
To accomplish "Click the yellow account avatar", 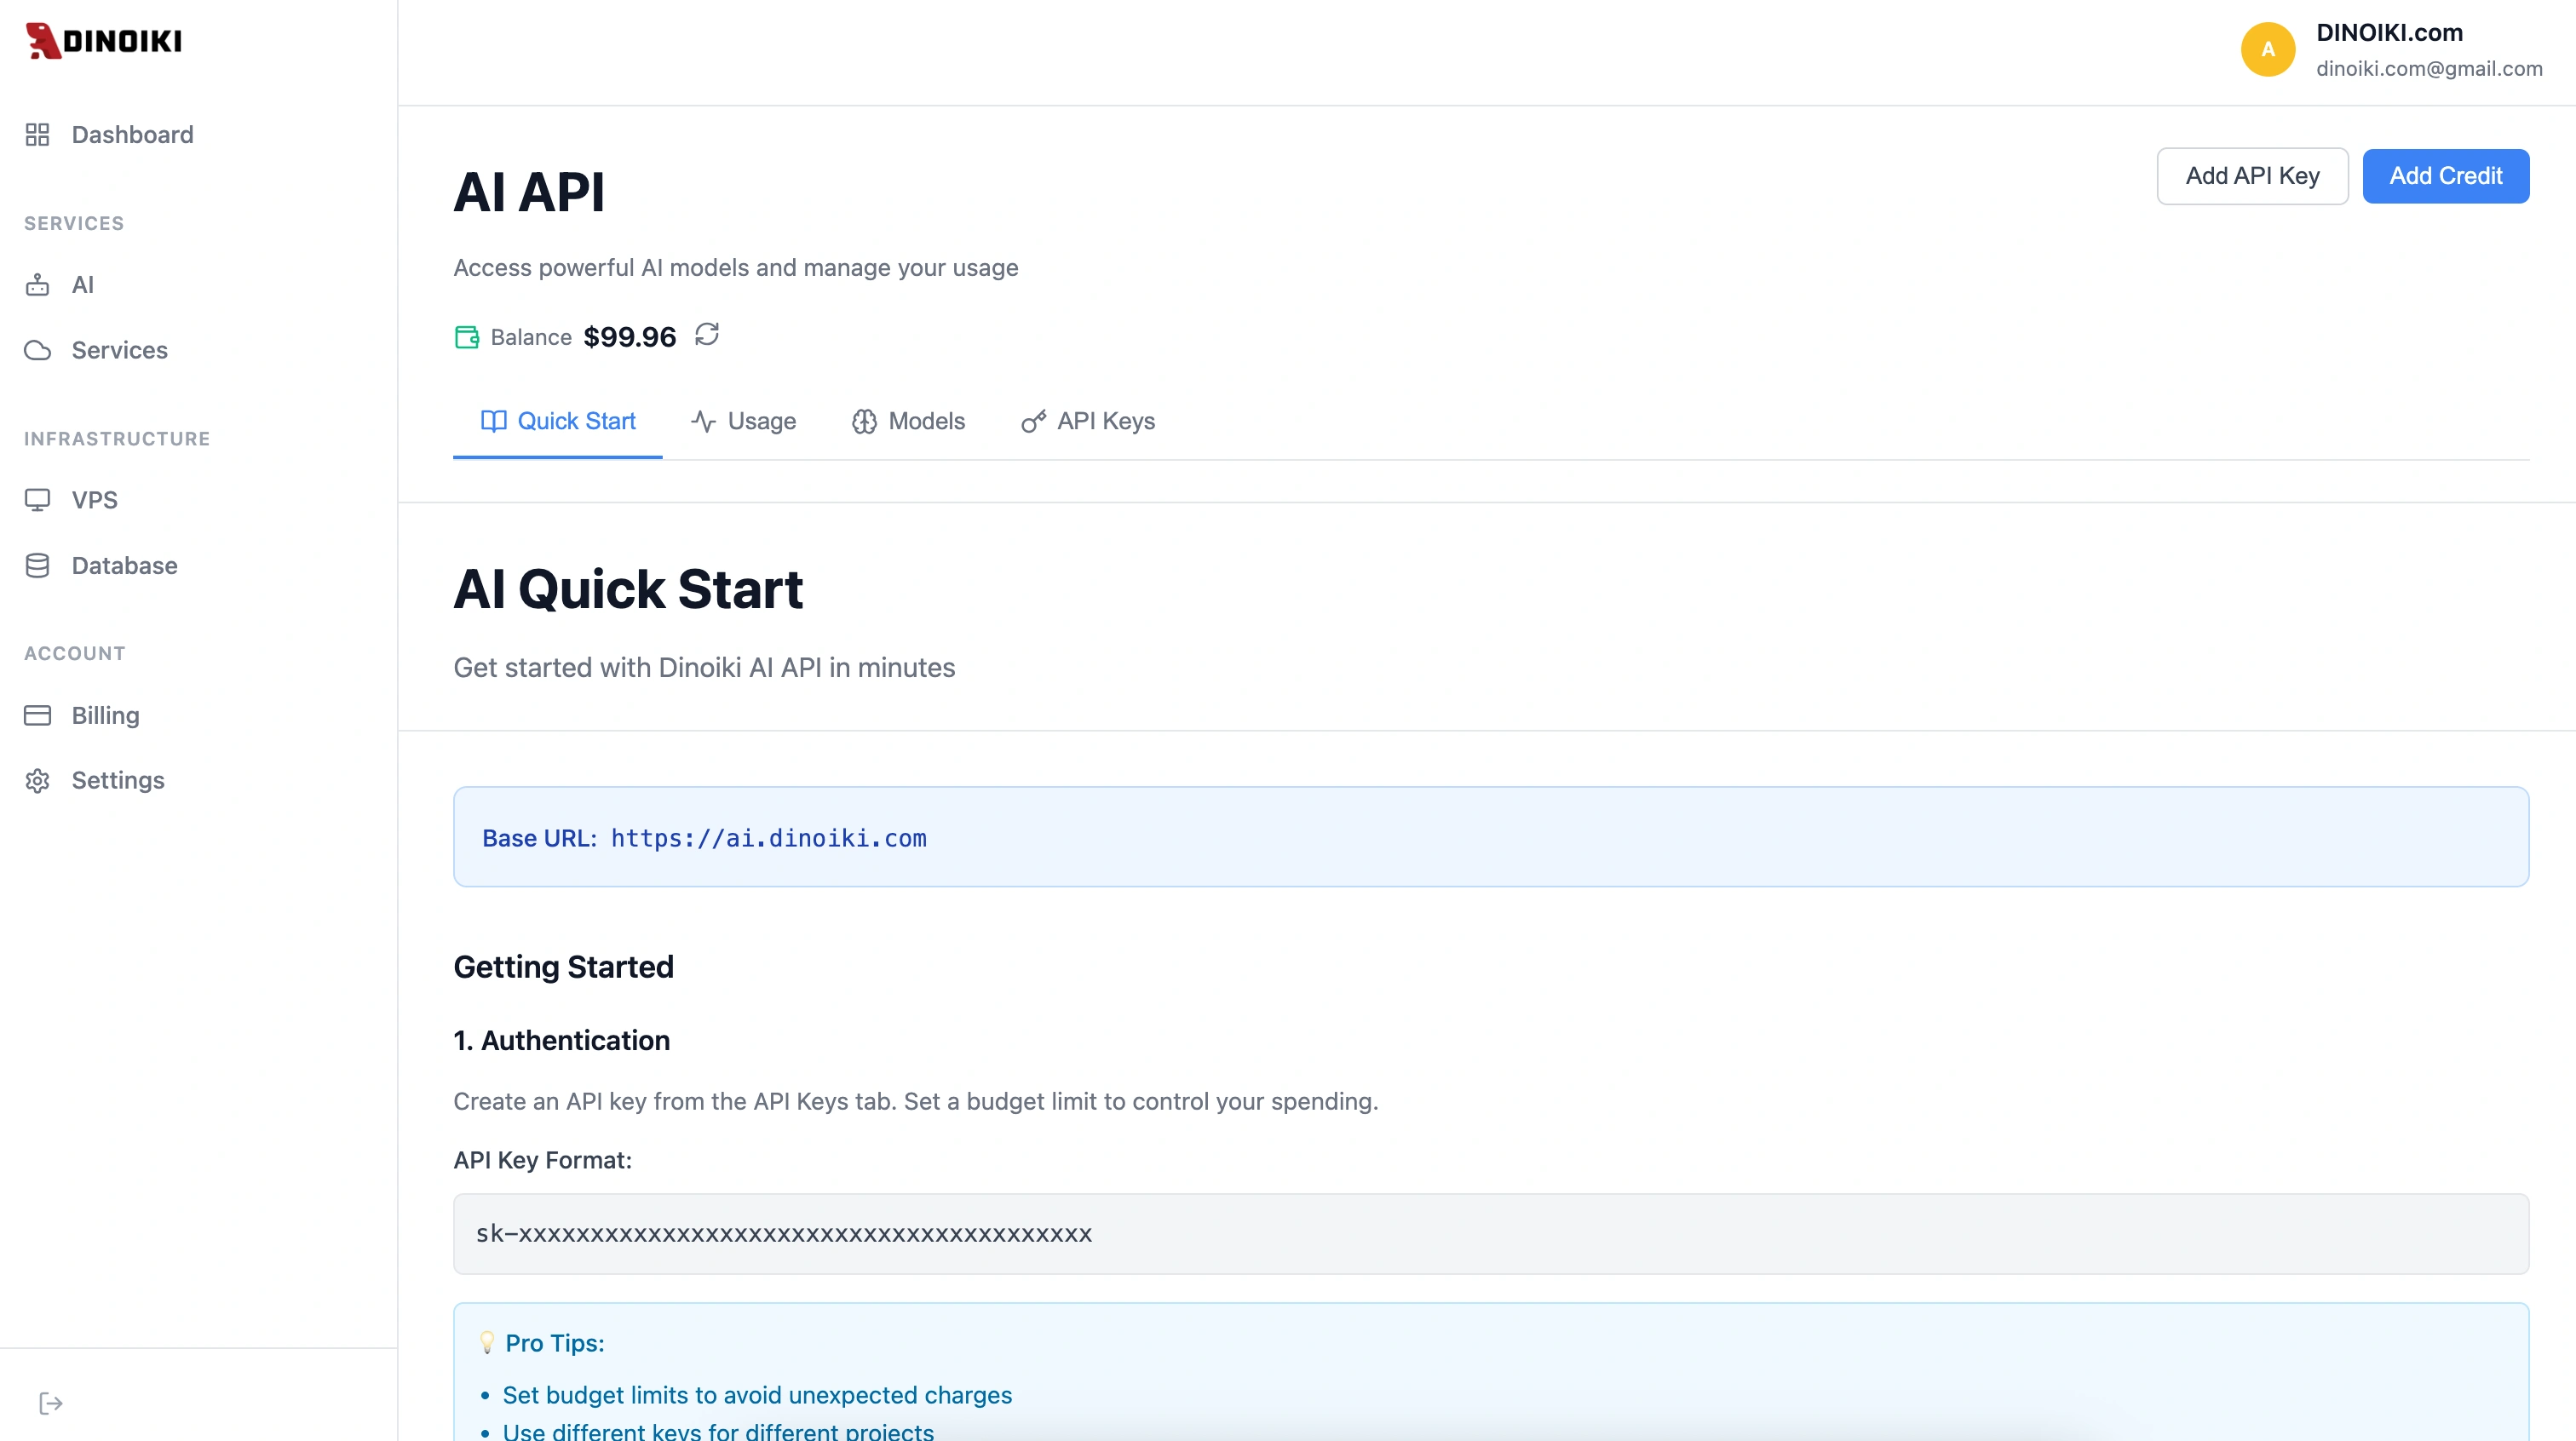I will click(2268, 48).
